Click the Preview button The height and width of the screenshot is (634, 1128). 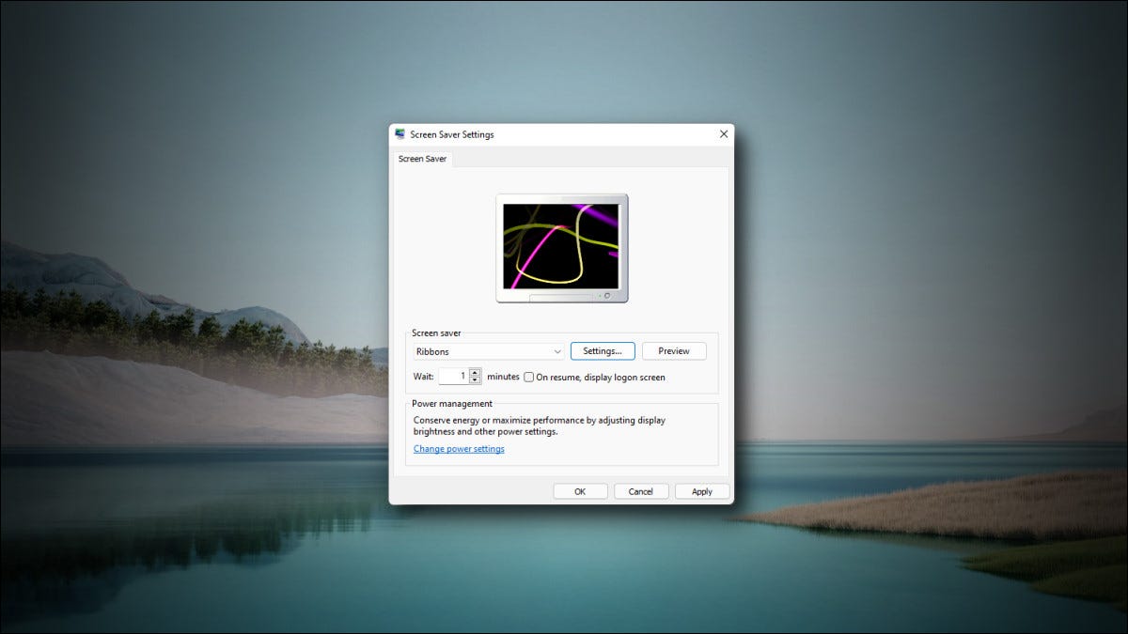coord(674,351)
